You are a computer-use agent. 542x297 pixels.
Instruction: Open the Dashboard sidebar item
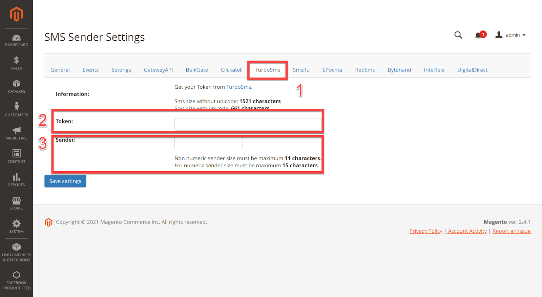(16, 41)
